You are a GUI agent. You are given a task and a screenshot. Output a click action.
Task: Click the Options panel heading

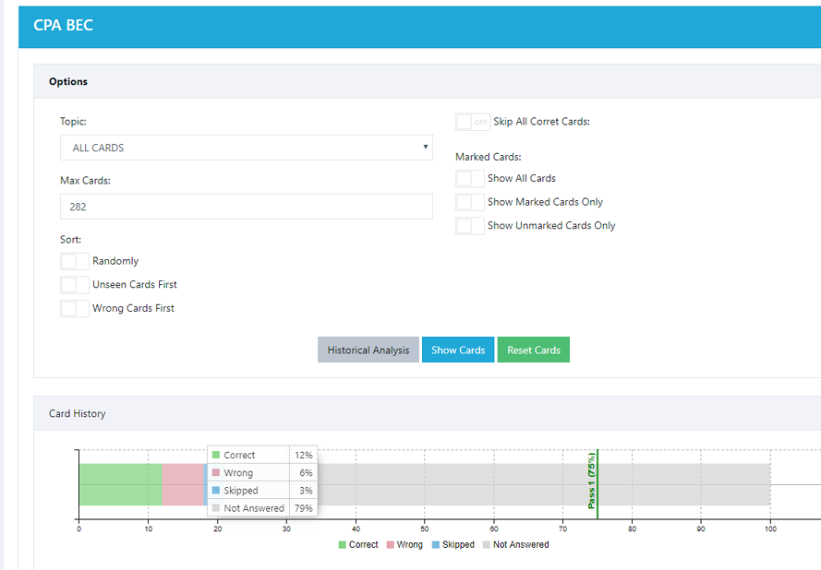click(68, 81)
